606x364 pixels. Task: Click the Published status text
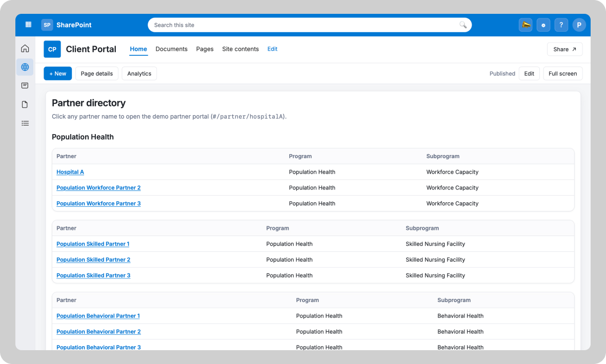click(x=502, y=73)
